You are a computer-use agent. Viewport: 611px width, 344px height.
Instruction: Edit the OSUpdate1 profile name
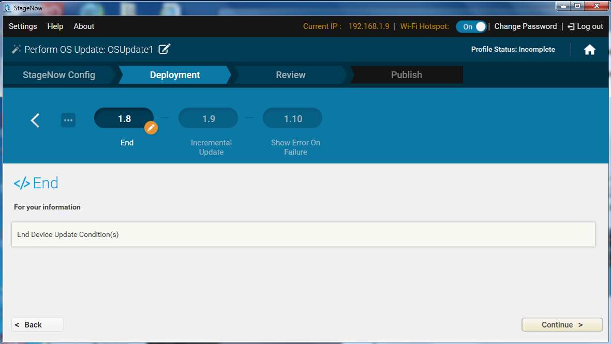tap(165, 50)
